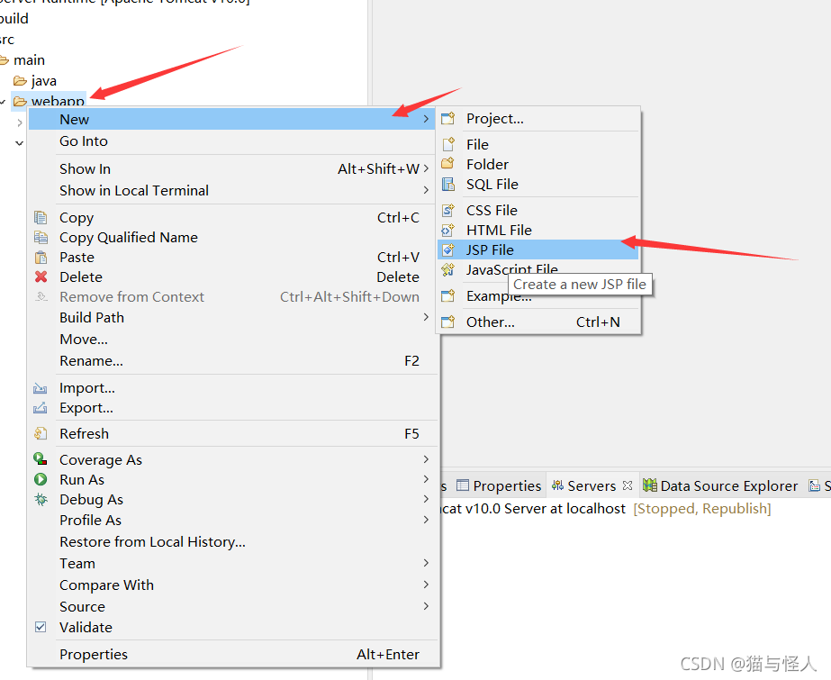Expand the Profile As submenu arrow
The image size is (831, 680).
426,520
